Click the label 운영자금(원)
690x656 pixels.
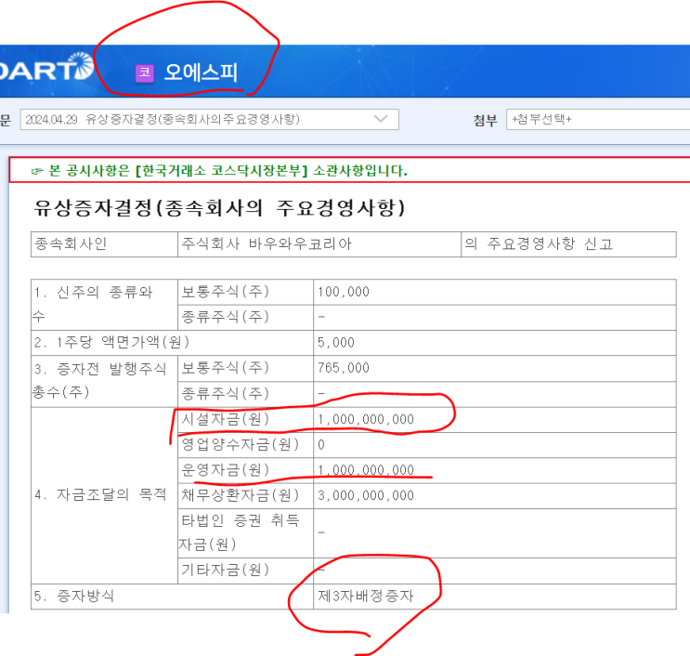pos(225,470)
